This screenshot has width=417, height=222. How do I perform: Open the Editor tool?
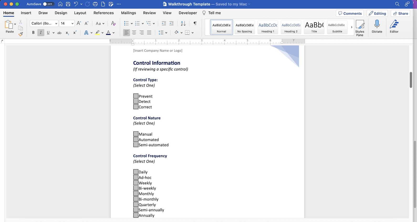click(394, 26)
